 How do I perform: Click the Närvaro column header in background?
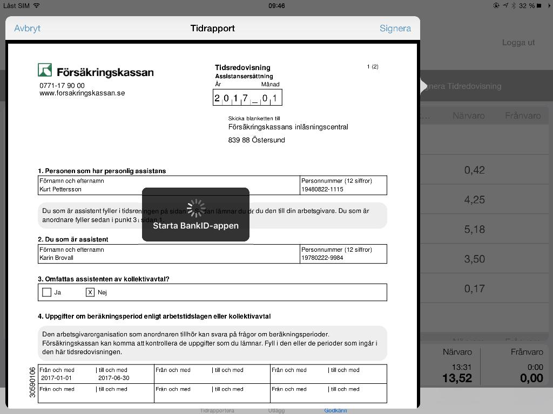pos(468,115)
